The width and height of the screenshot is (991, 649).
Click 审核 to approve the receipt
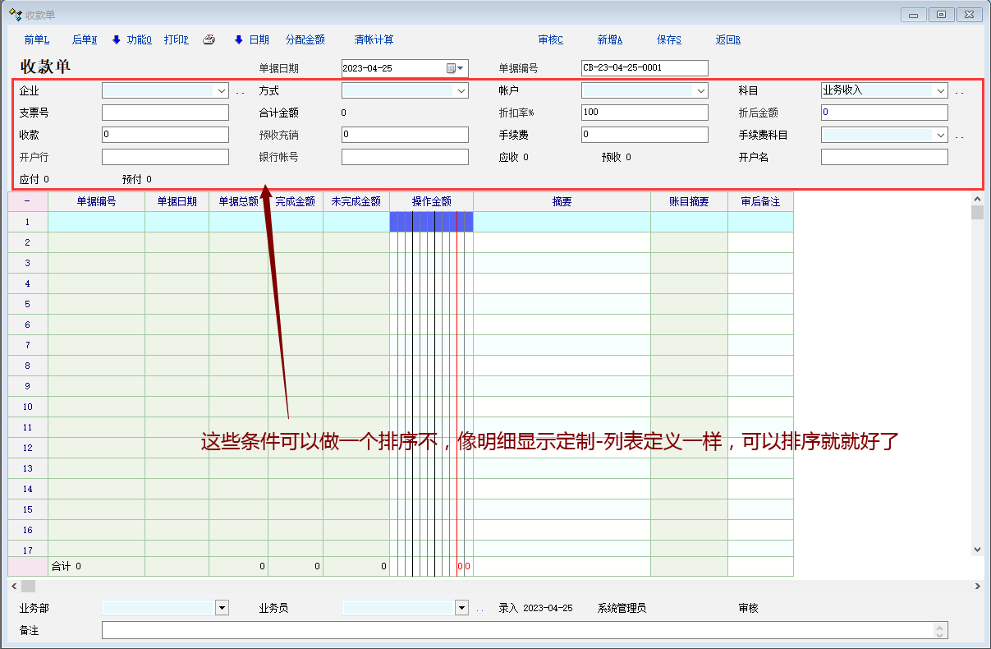550,39
